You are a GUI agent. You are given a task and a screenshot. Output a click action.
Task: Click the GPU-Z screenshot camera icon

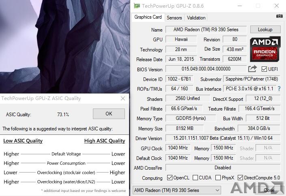tap(279, 16)
